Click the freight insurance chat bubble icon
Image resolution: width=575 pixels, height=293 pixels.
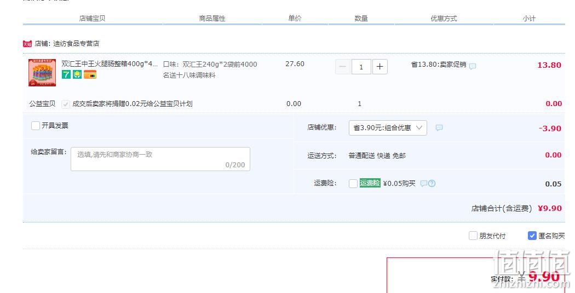pos(423,183)
